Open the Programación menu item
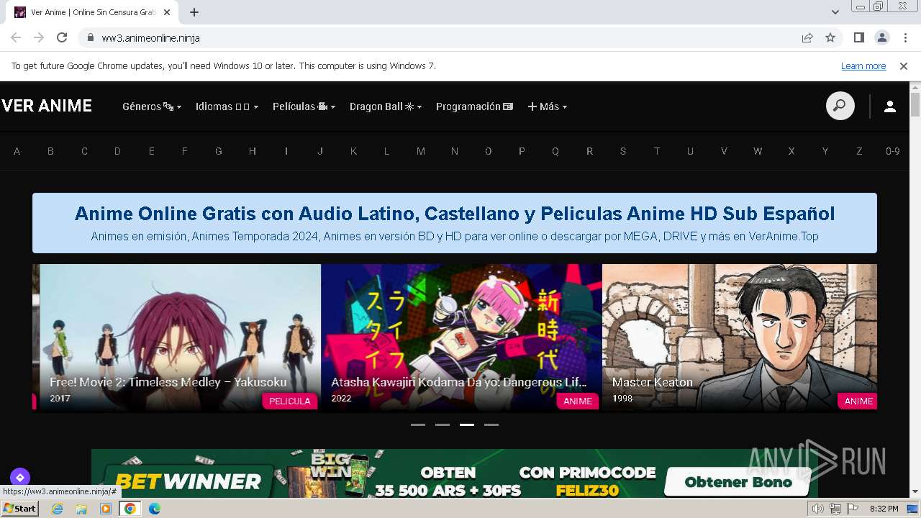The image size is (921, 518). click(474, 106)
